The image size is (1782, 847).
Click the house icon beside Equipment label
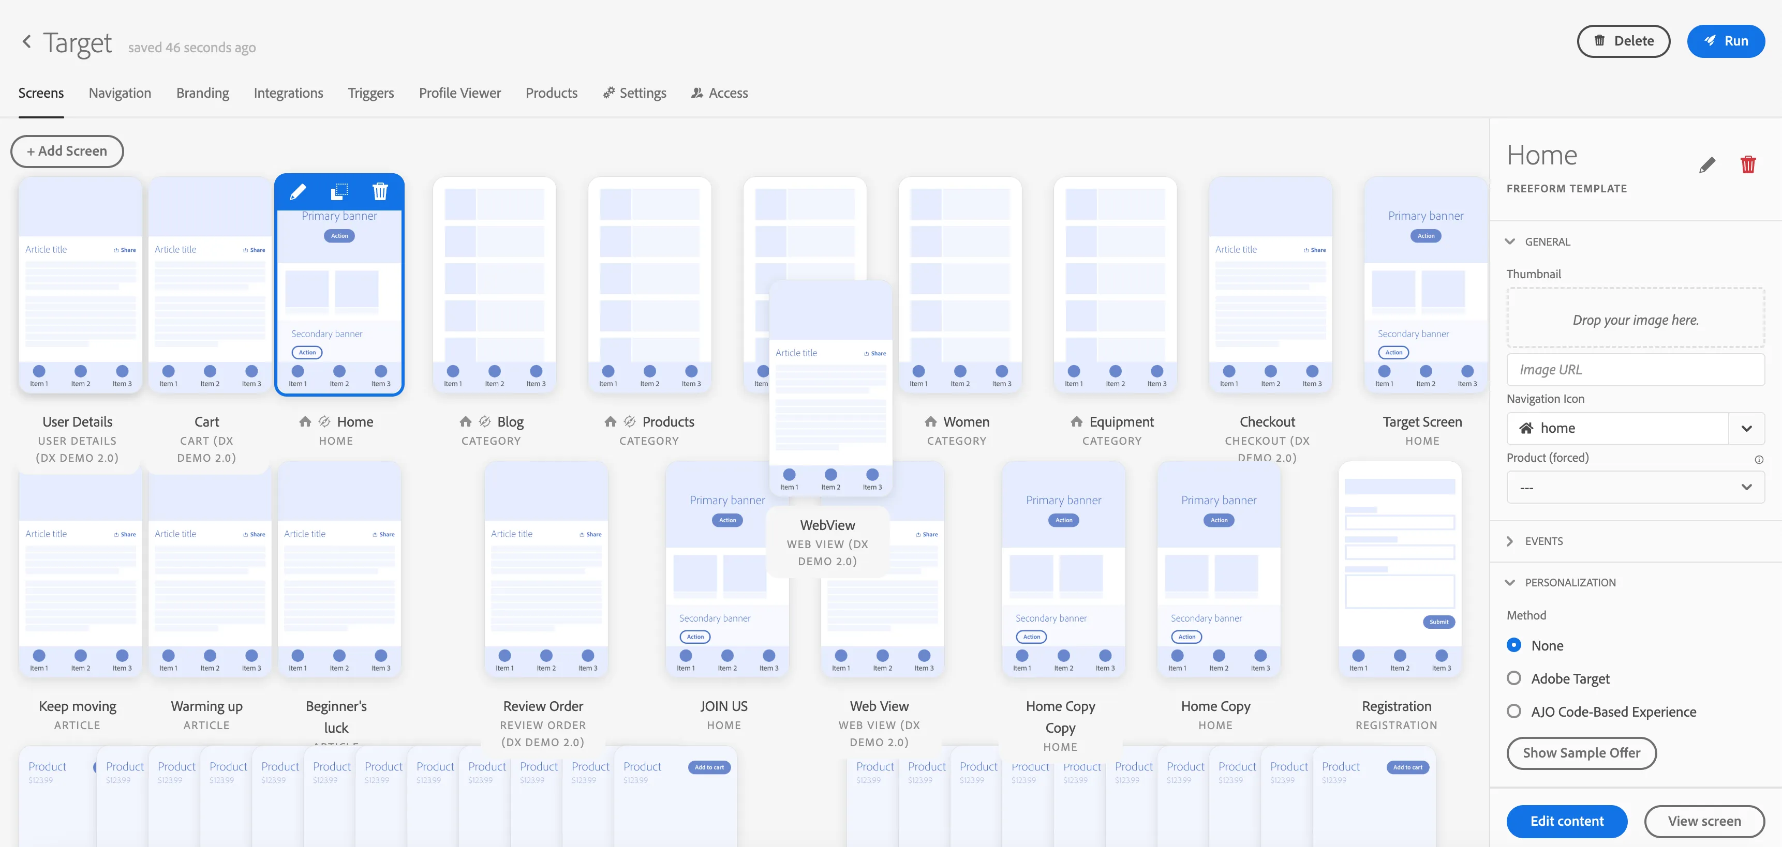pyautogui.click(x=1076, y=421)
